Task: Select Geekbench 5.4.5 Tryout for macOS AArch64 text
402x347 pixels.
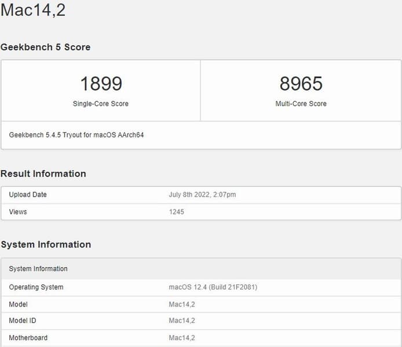Action: click(76, 135)
